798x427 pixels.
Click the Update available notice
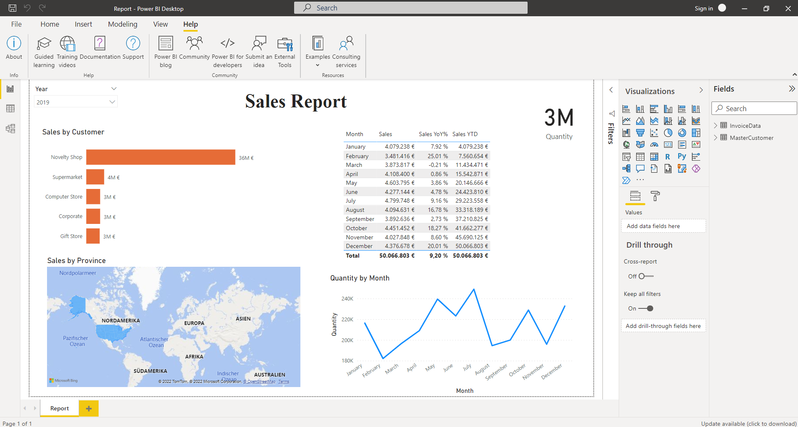click(748, 424)
